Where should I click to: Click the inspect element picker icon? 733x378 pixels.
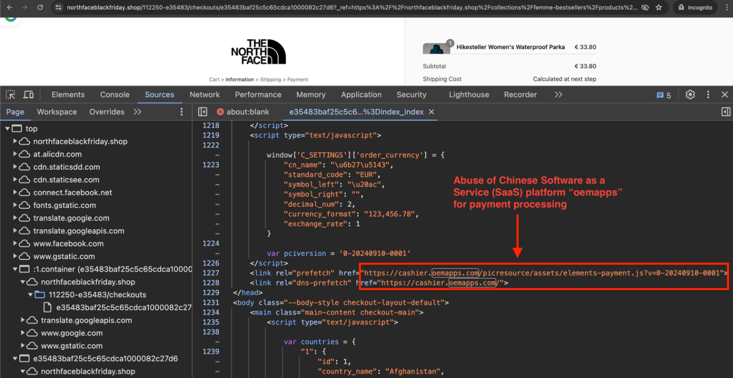tap(10, 94)
